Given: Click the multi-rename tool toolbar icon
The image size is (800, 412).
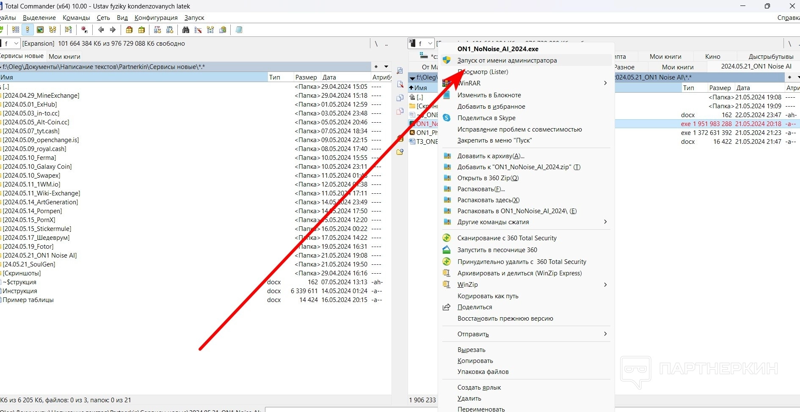Looking at the screenshot, I should click(198, 30).
